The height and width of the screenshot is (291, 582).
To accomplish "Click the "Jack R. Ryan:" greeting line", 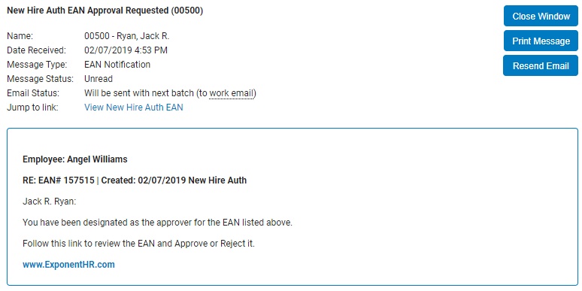I will click(x=50, y=202).
